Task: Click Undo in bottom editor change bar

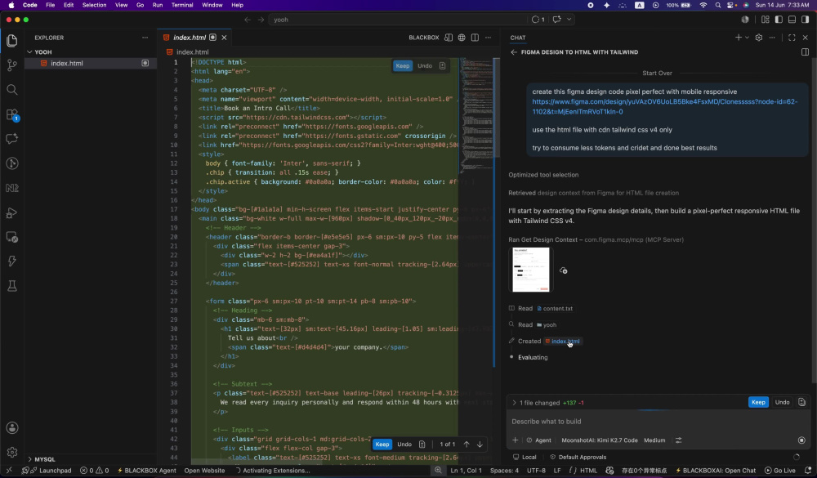Action: pyautogui.click(x=404, y=444)
